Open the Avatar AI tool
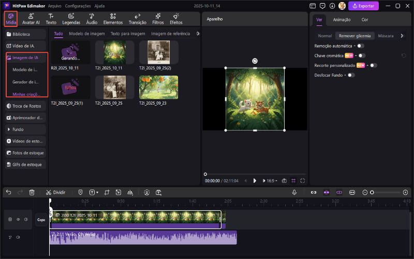The height and width of the screenshot is (259, 414). coord(31,19)
